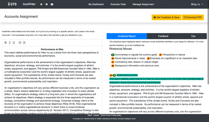Click the C Contrasting idea badge
Image resolution: width=209 pixels, height=122 pixels.
pos(113,62)
